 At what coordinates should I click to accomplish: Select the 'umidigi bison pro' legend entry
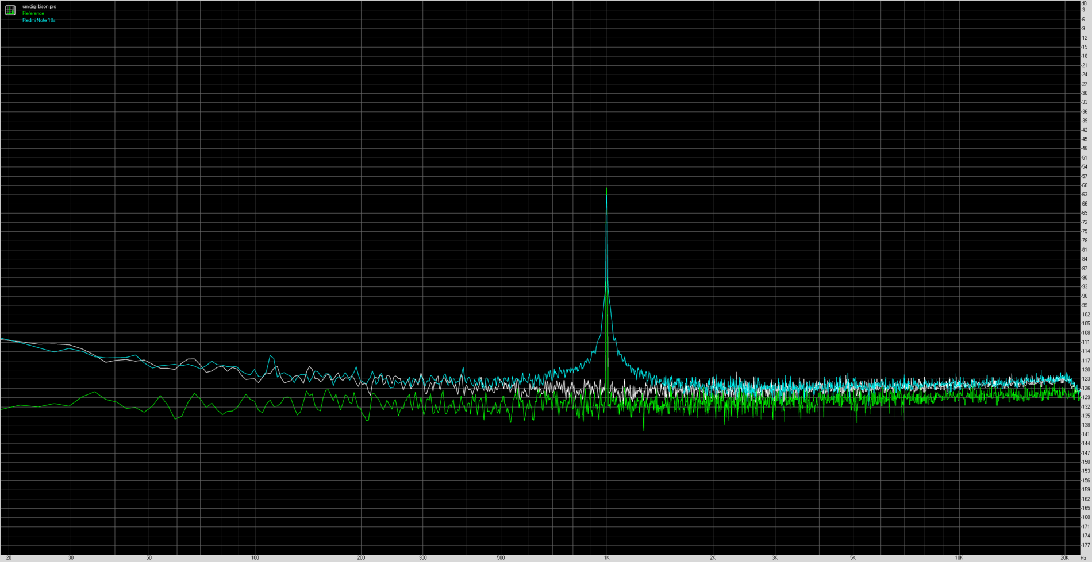[39, 6]
